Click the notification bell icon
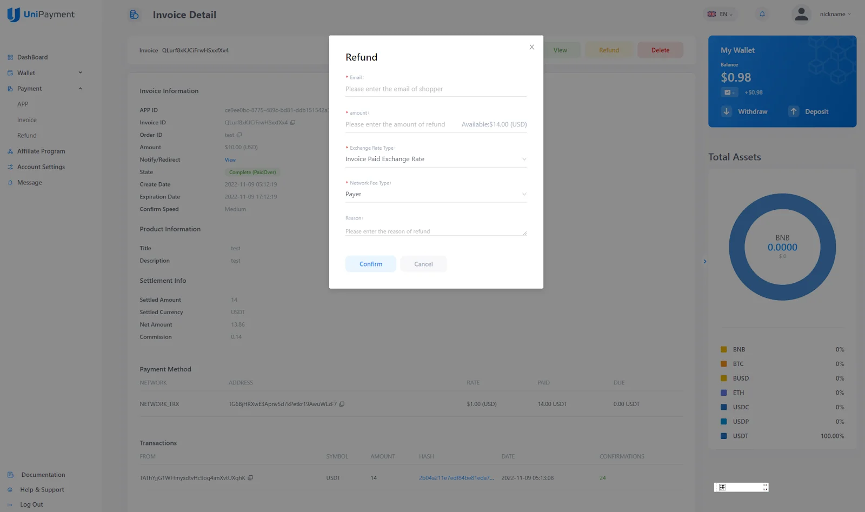 coord(762,14)
